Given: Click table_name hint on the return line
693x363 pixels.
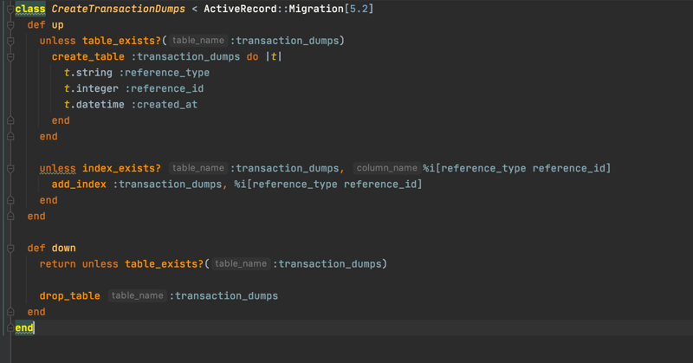Looking at the screenshot, I should coord(241,263).
